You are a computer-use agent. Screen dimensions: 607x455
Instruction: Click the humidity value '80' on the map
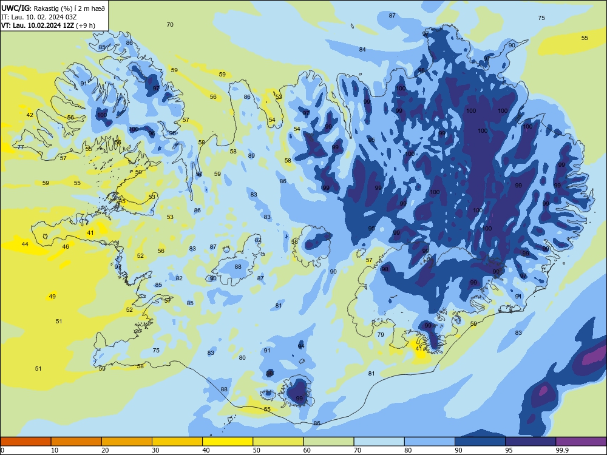[242, 357]
